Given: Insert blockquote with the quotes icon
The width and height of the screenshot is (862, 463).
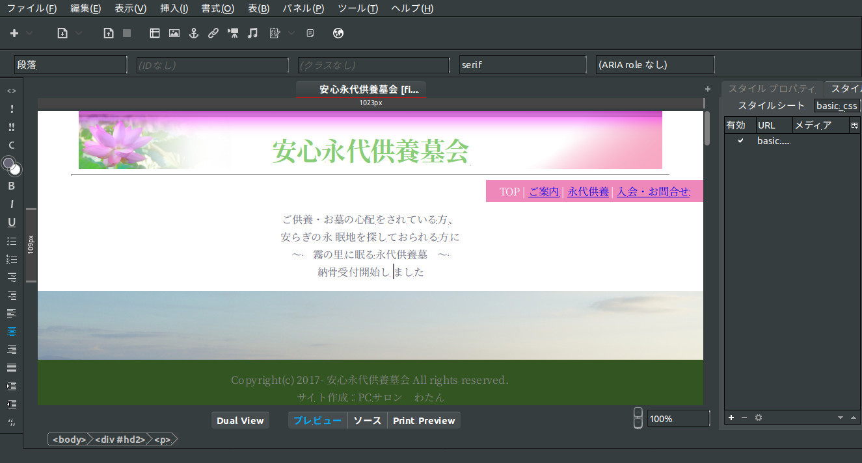Looking at the screenshot, I should click(x=12, y=423).
